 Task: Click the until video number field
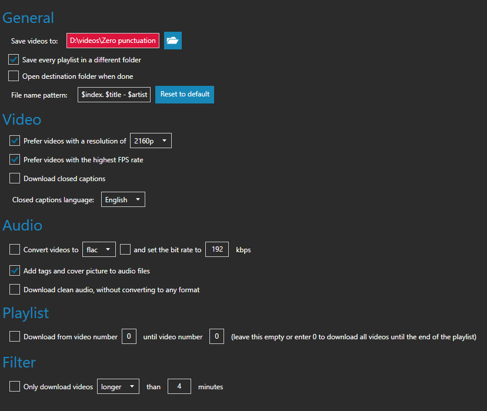coord(217,336)
